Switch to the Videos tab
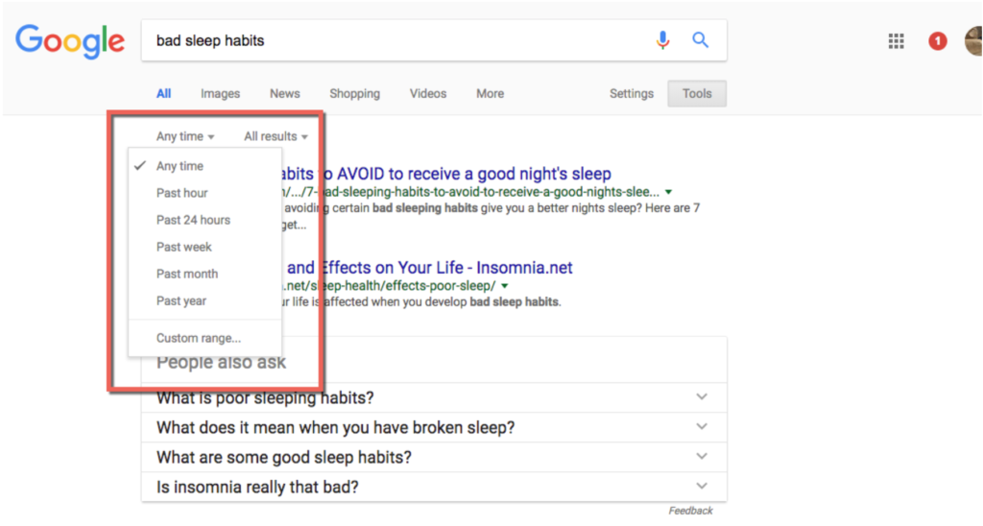This screenshot has width=983, height=526. click(x=427, y=93)
